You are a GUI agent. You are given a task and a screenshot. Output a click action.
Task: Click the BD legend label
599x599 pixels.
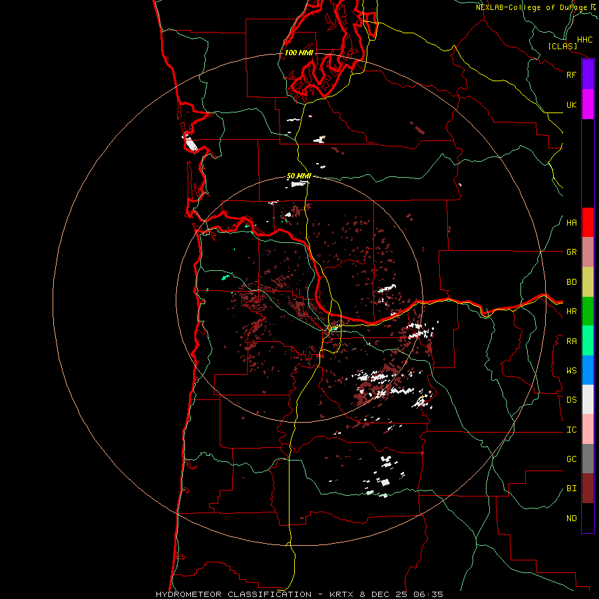pos(572,282)
